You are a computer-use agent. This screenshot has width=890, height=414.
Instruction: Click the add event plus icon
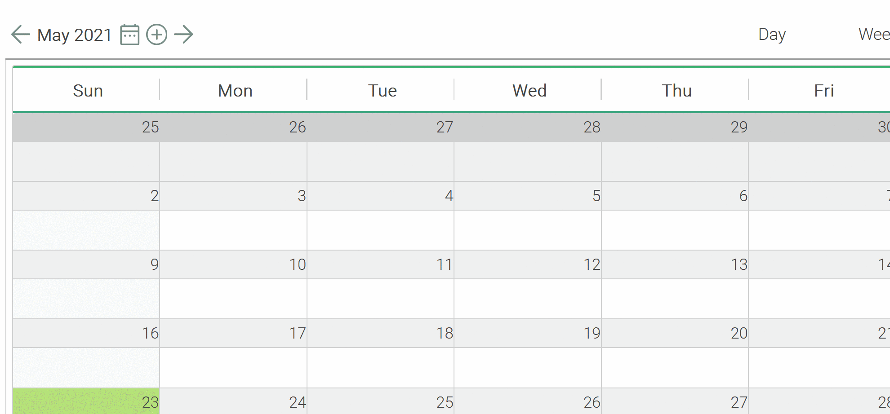tap(156, 35)
